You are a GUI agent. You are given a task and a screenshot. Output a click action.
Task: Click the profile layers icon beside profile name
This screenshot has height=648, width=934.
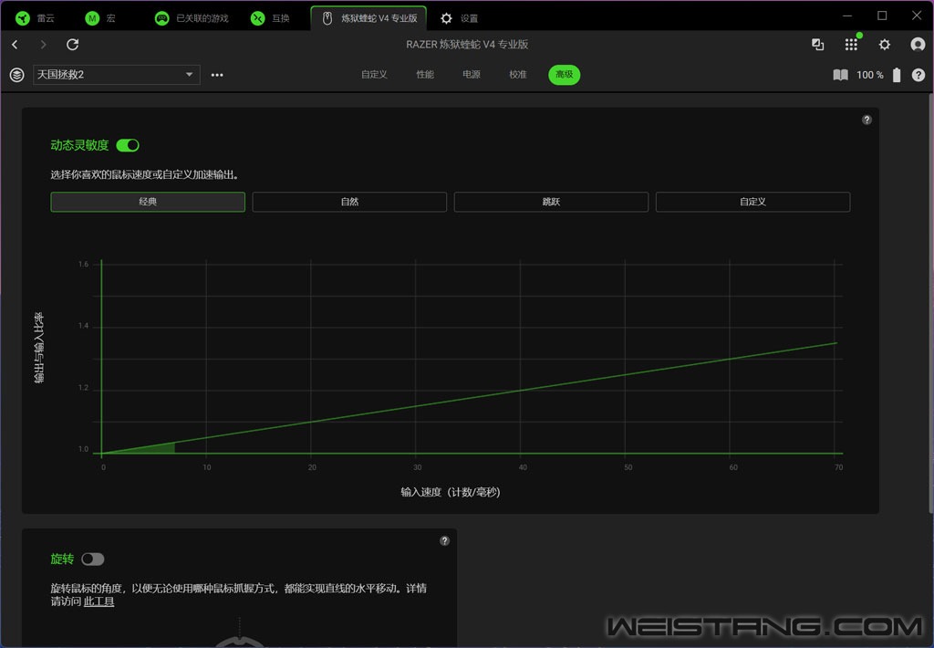coord(16,75)
